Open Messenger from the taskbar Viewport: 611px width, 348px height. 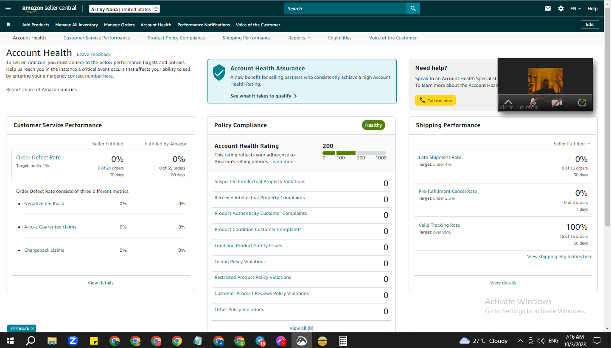(281, 340)
